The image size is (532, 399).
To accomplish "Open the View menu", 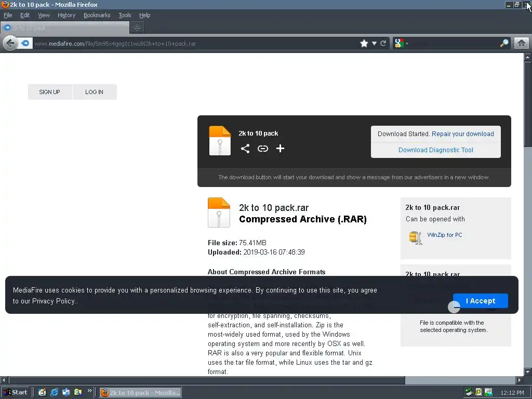I will (x=44, y=15).
